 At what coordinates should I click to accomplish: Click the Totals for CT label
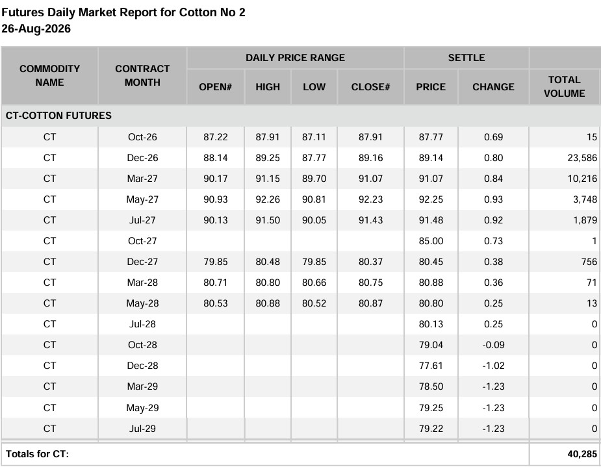click(x=37, y=454)
